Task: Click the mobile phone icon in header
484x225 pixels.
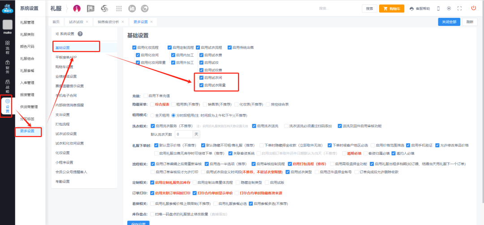Action: [438, 8]
